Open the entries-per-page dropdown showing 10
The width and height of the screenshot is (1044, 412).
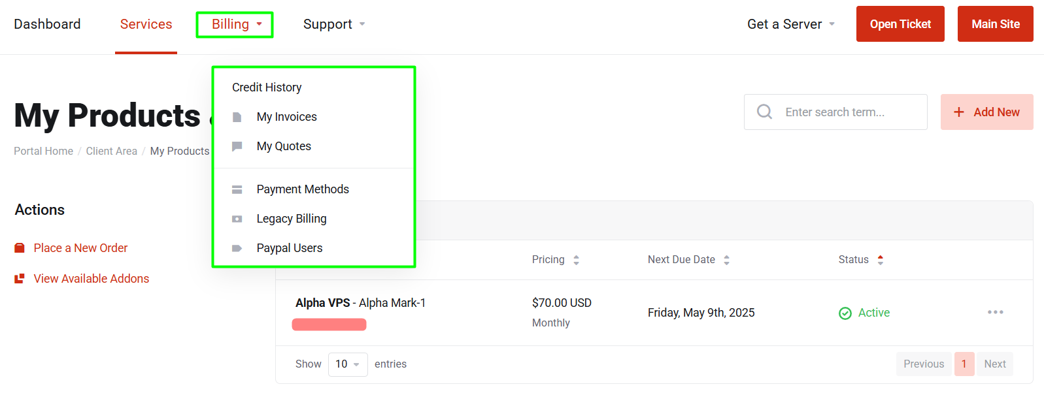(x=348, y=364)
